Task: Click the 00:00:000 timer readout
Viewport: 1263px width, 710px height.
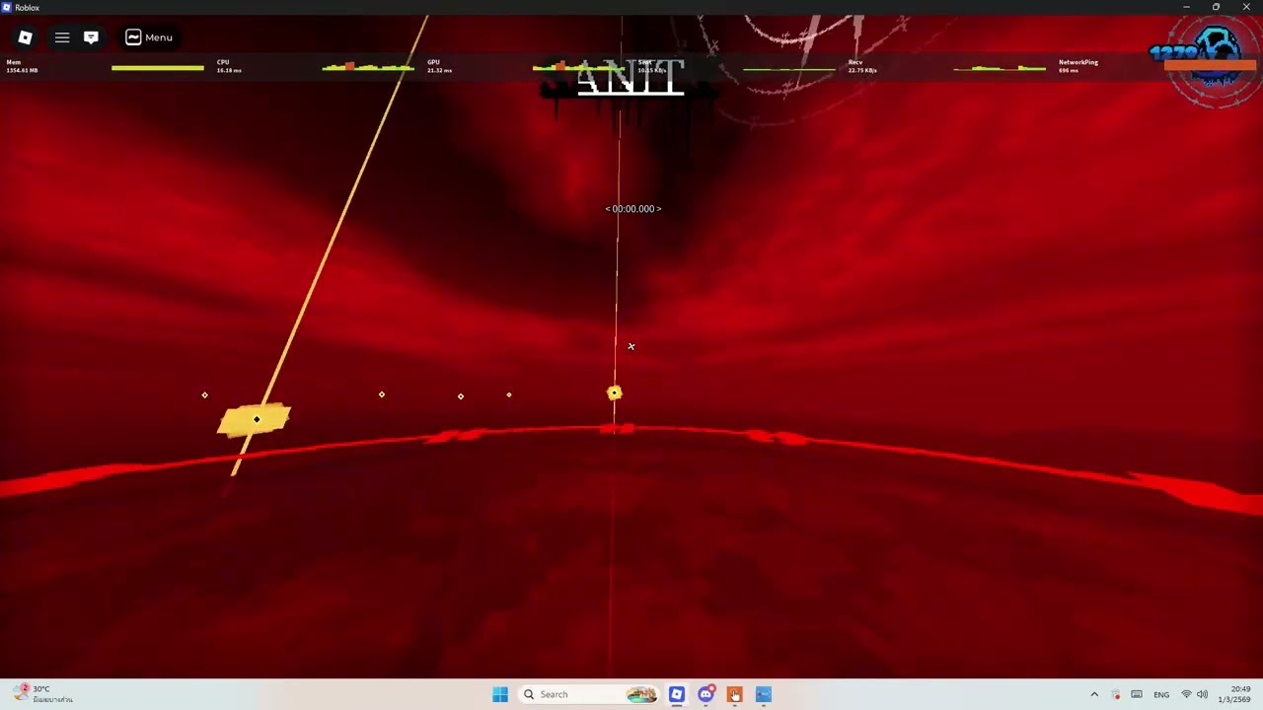Action: point(633,209)
